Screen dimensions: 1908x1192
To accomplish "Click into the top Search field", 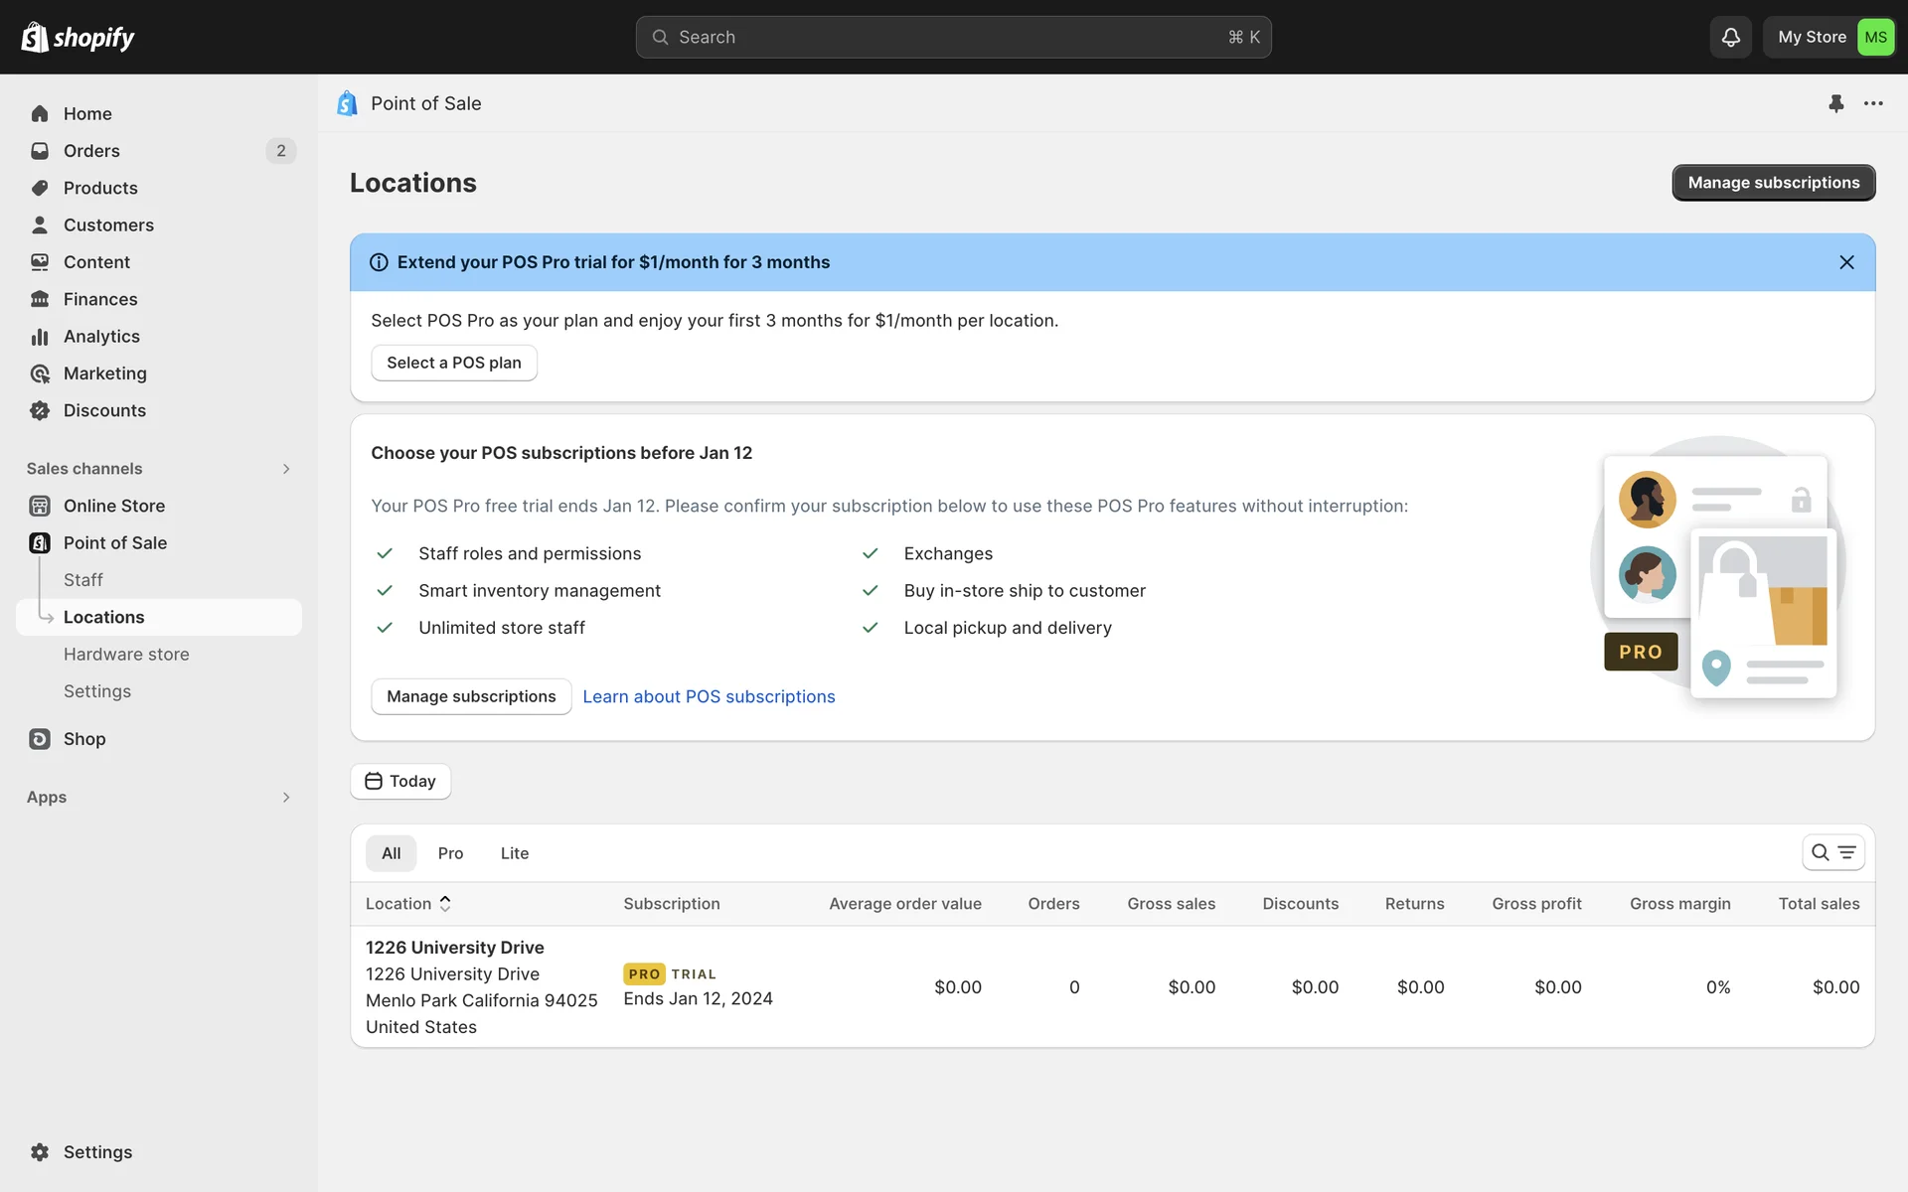I will [x=952, y=37].
